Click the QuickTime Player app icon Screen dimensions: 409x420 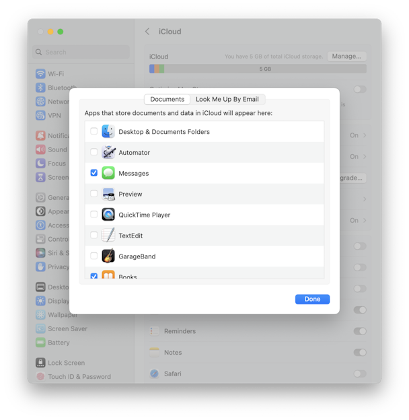tap(108, 215)
